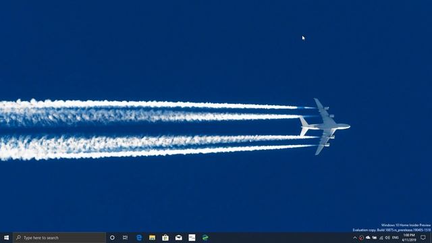Show hidden system tray icons
Screen dimensions: 432x243
[x=355, y=238]
